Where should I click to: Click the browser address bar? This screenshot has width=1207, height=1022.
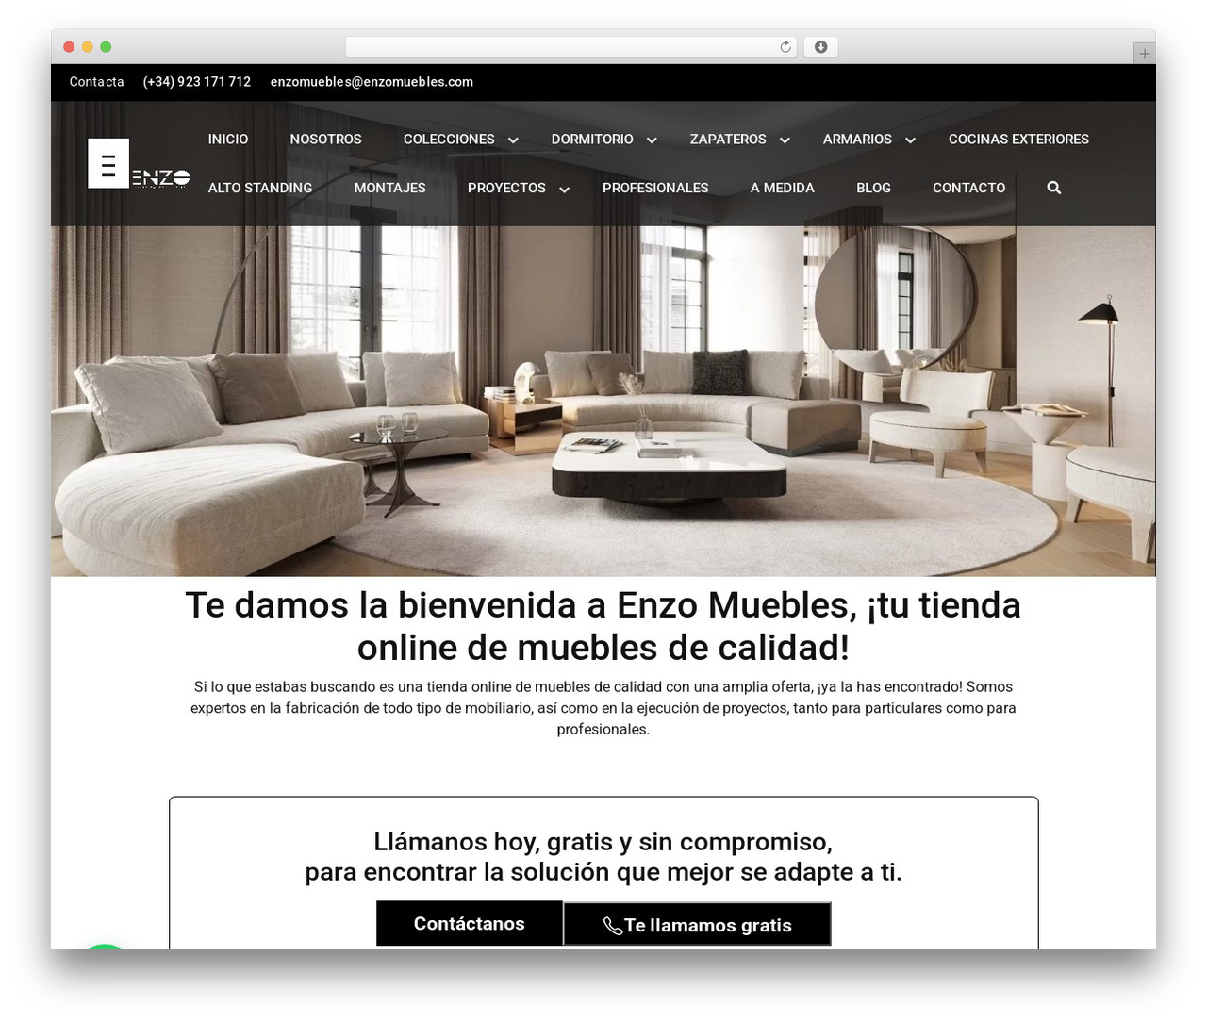click(x=571, y=47)
